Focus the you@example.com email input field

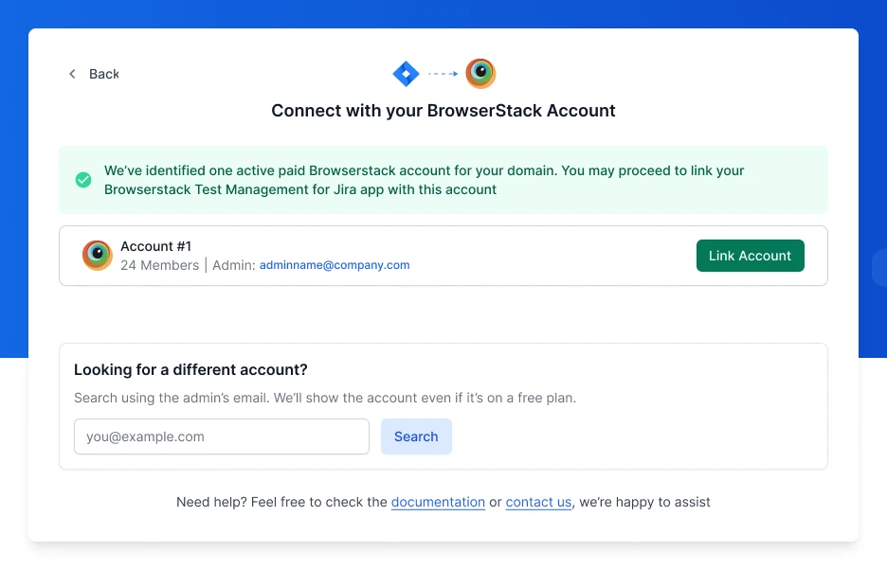pos(222,436)
